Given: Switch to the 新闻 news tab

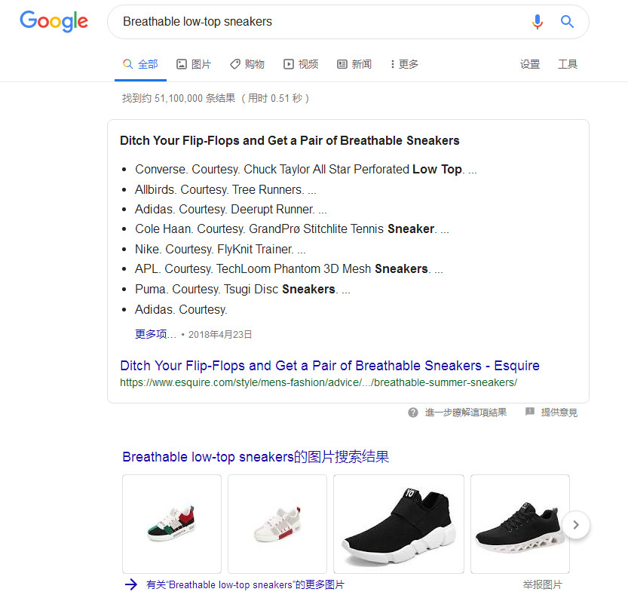Looking at the screenshot, I should [354, 64].
